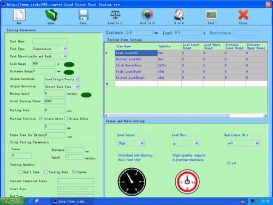Click the green oval button beside Load Range
273x205 pixels.
[x=69, y=65]
